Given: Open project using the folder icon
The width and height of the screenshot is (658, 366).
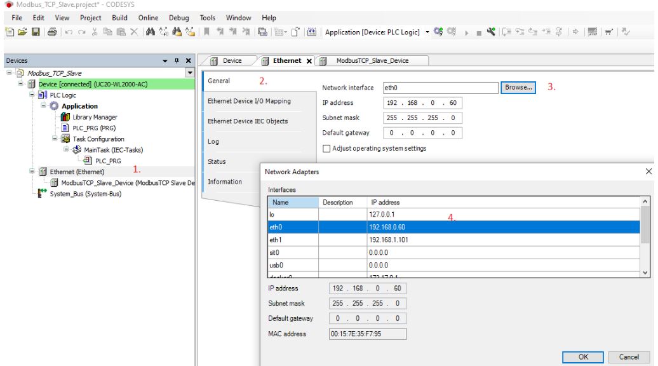Looking at the screenshot, I should pyautogui.click(x=22, y=32).
